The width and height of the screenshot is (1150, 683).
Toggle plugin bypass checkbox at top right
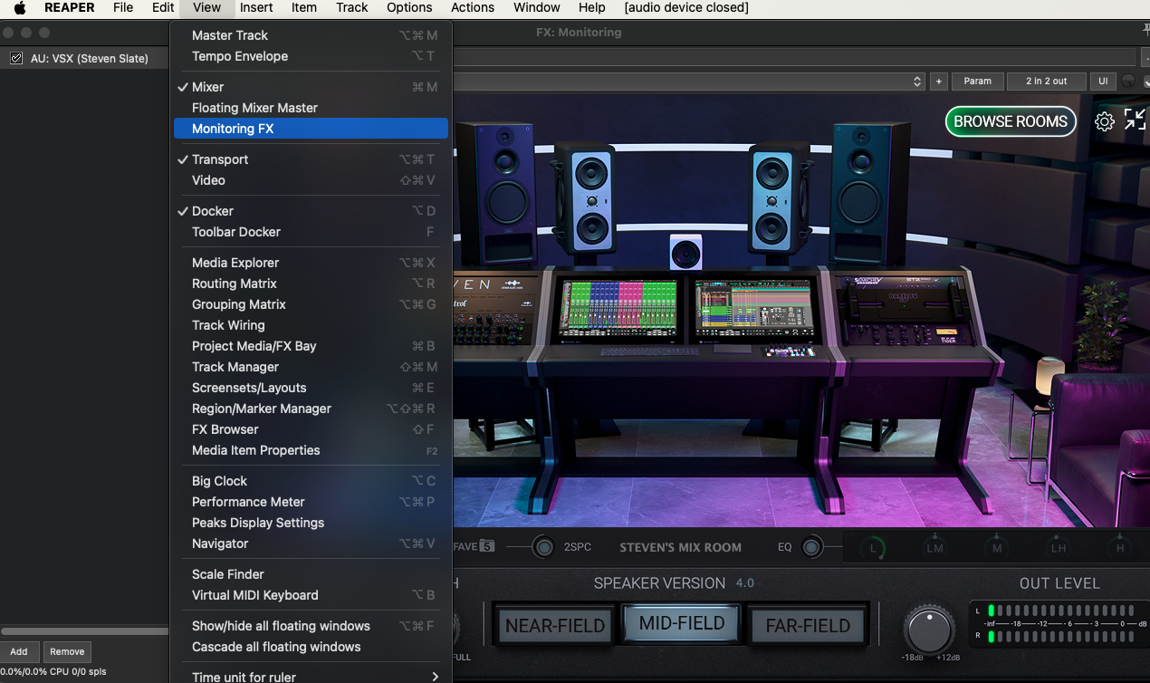(1146, 82)
